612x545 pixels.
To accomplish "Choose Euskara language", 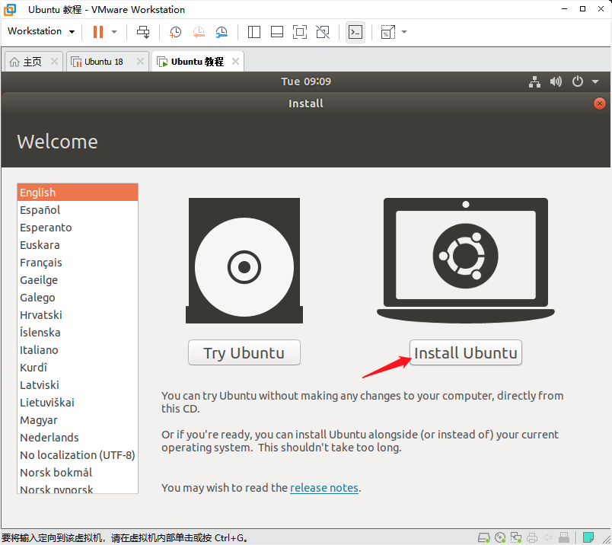I will (x=78, y=245).
